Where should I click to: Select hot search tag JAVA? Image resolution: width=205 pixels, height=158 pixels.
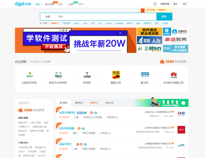[85, 23]
